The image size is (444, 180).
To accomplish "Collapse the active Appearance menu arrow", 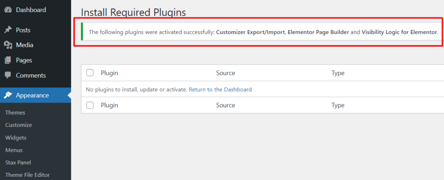I will pos(69,95).
